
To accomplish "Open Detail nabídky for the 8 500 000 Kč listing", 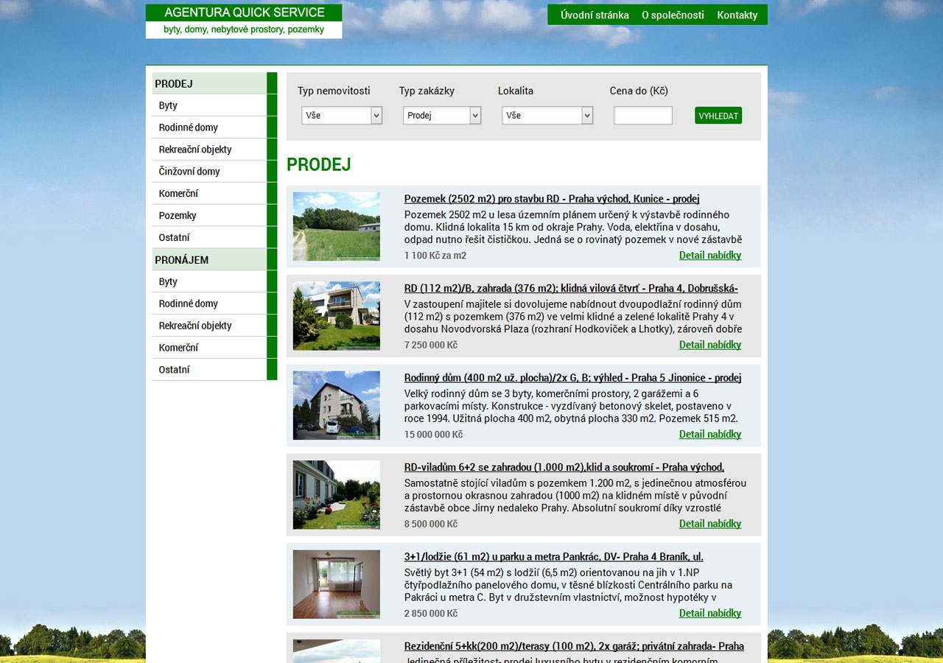I will click(710, 524).
